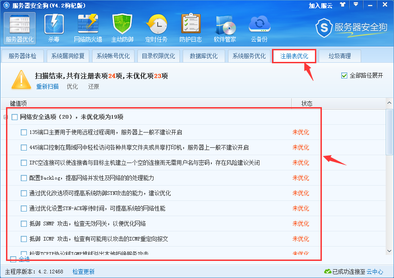Switch to the 系统服务优化 tab

[x=249, y=56]
